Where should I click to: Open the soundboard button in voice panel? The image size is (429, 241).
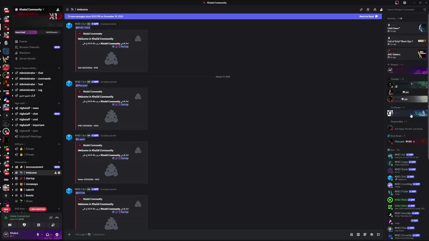53,225
